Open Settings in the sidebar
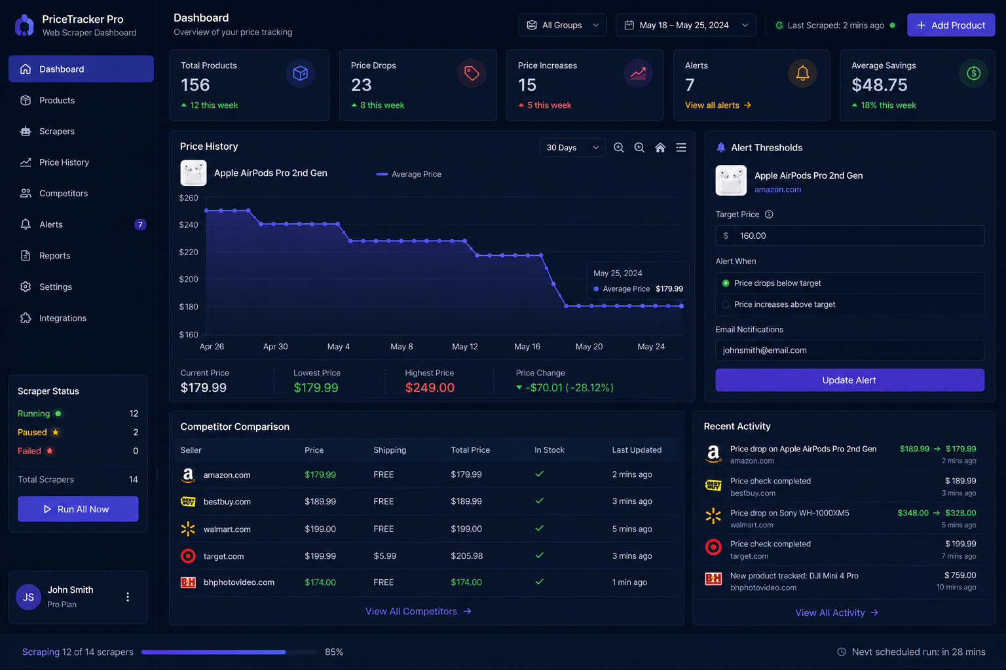Image resolution: width=1006 pixels, height=670 pixels. 81,287
